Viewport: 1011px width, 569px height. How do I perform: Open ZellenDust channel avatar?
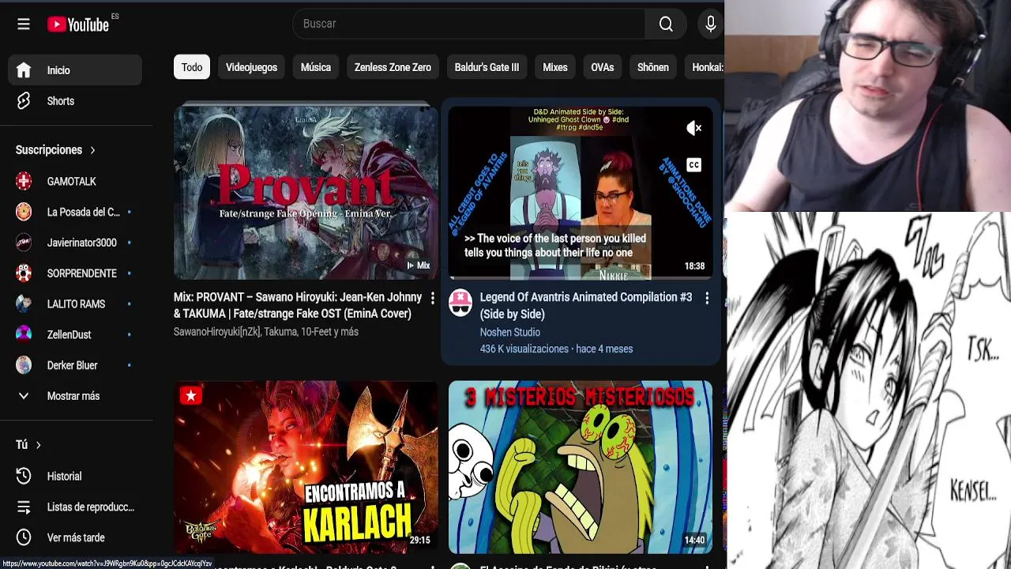(x=24, y=334)
